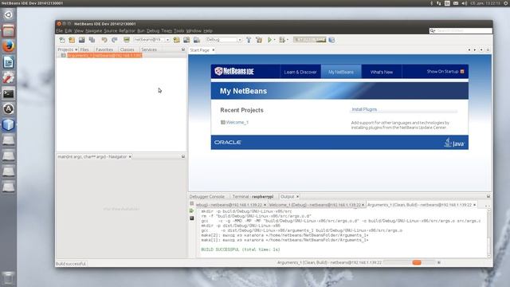Click the Save All toolbar icon
Screen dimensions: 510x287
(x=92, y=40)
